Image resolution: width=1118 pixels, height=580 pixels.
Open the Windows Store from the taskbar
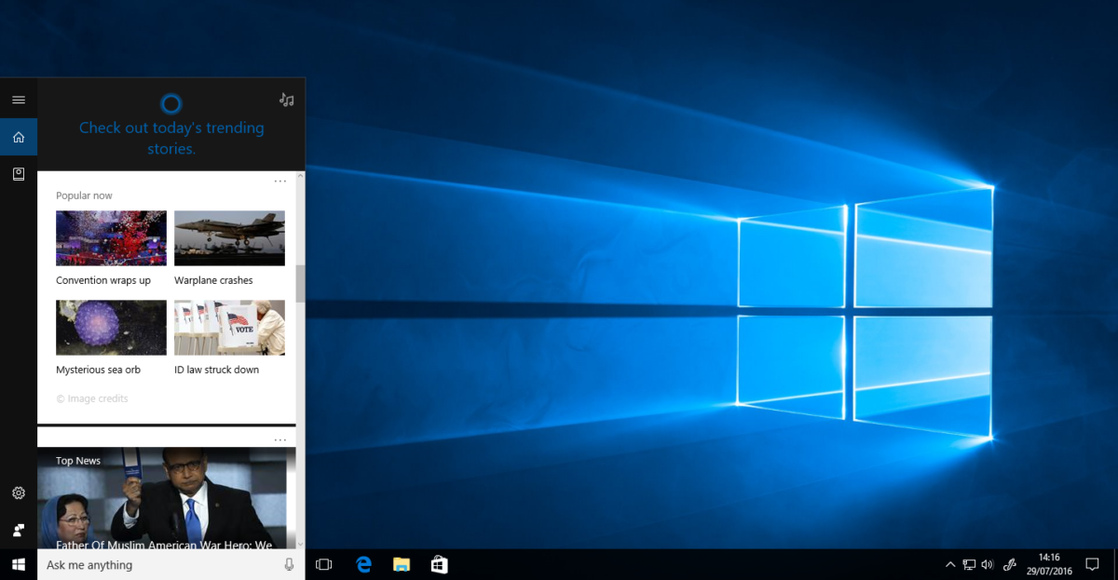[438, 564]
